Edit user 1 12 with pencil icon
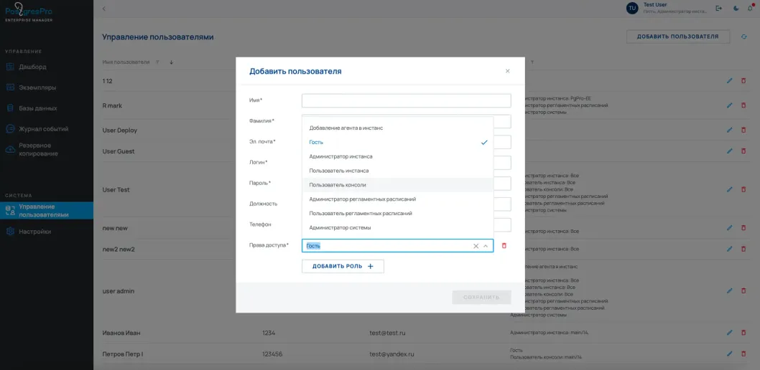Screen dimensions: 760x370 point(730,81)
